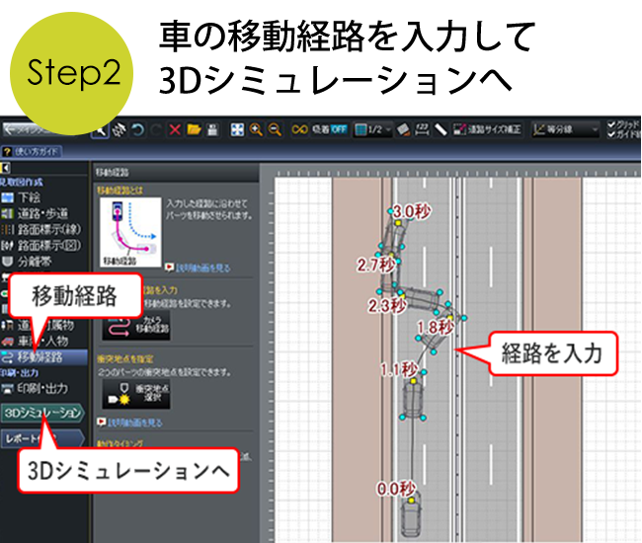Click the zoom in magnifier

point(256,129)
